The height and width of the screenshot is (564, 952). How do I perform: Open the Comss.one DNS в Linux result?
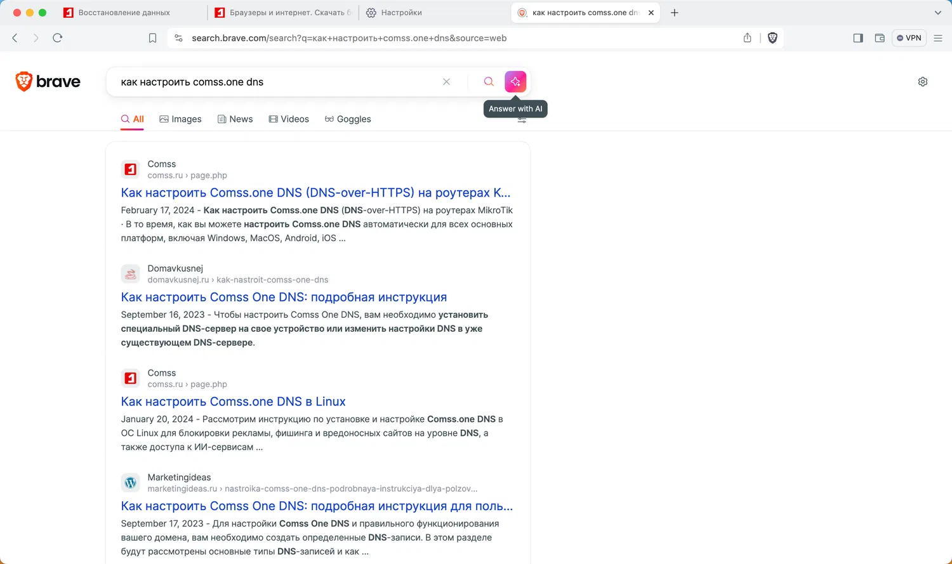point(233,402)
